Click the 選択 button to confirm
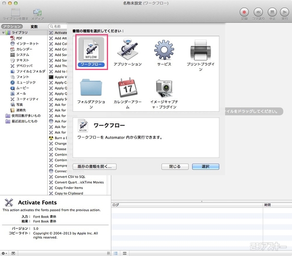Viewport: 292px width, 256px height. coord(205,167)
